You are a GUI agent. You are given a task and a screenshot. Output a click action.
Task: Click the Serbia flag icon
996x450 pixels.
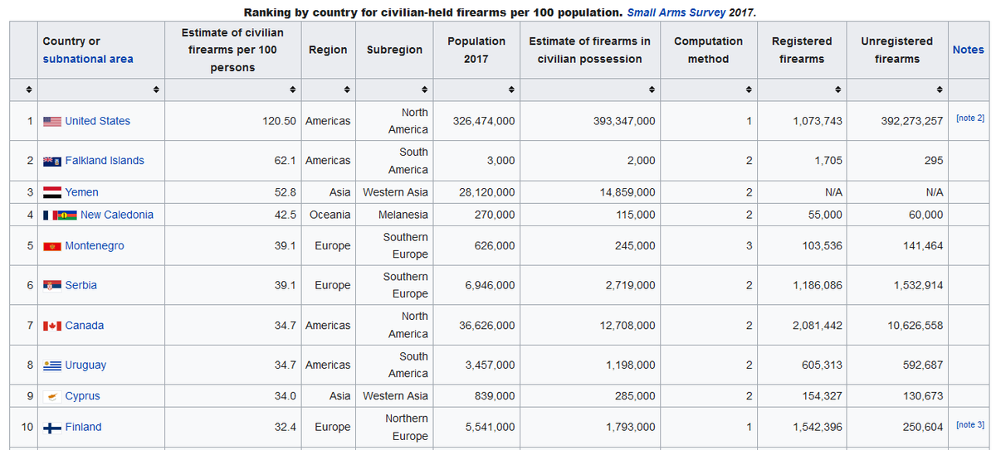51,285
